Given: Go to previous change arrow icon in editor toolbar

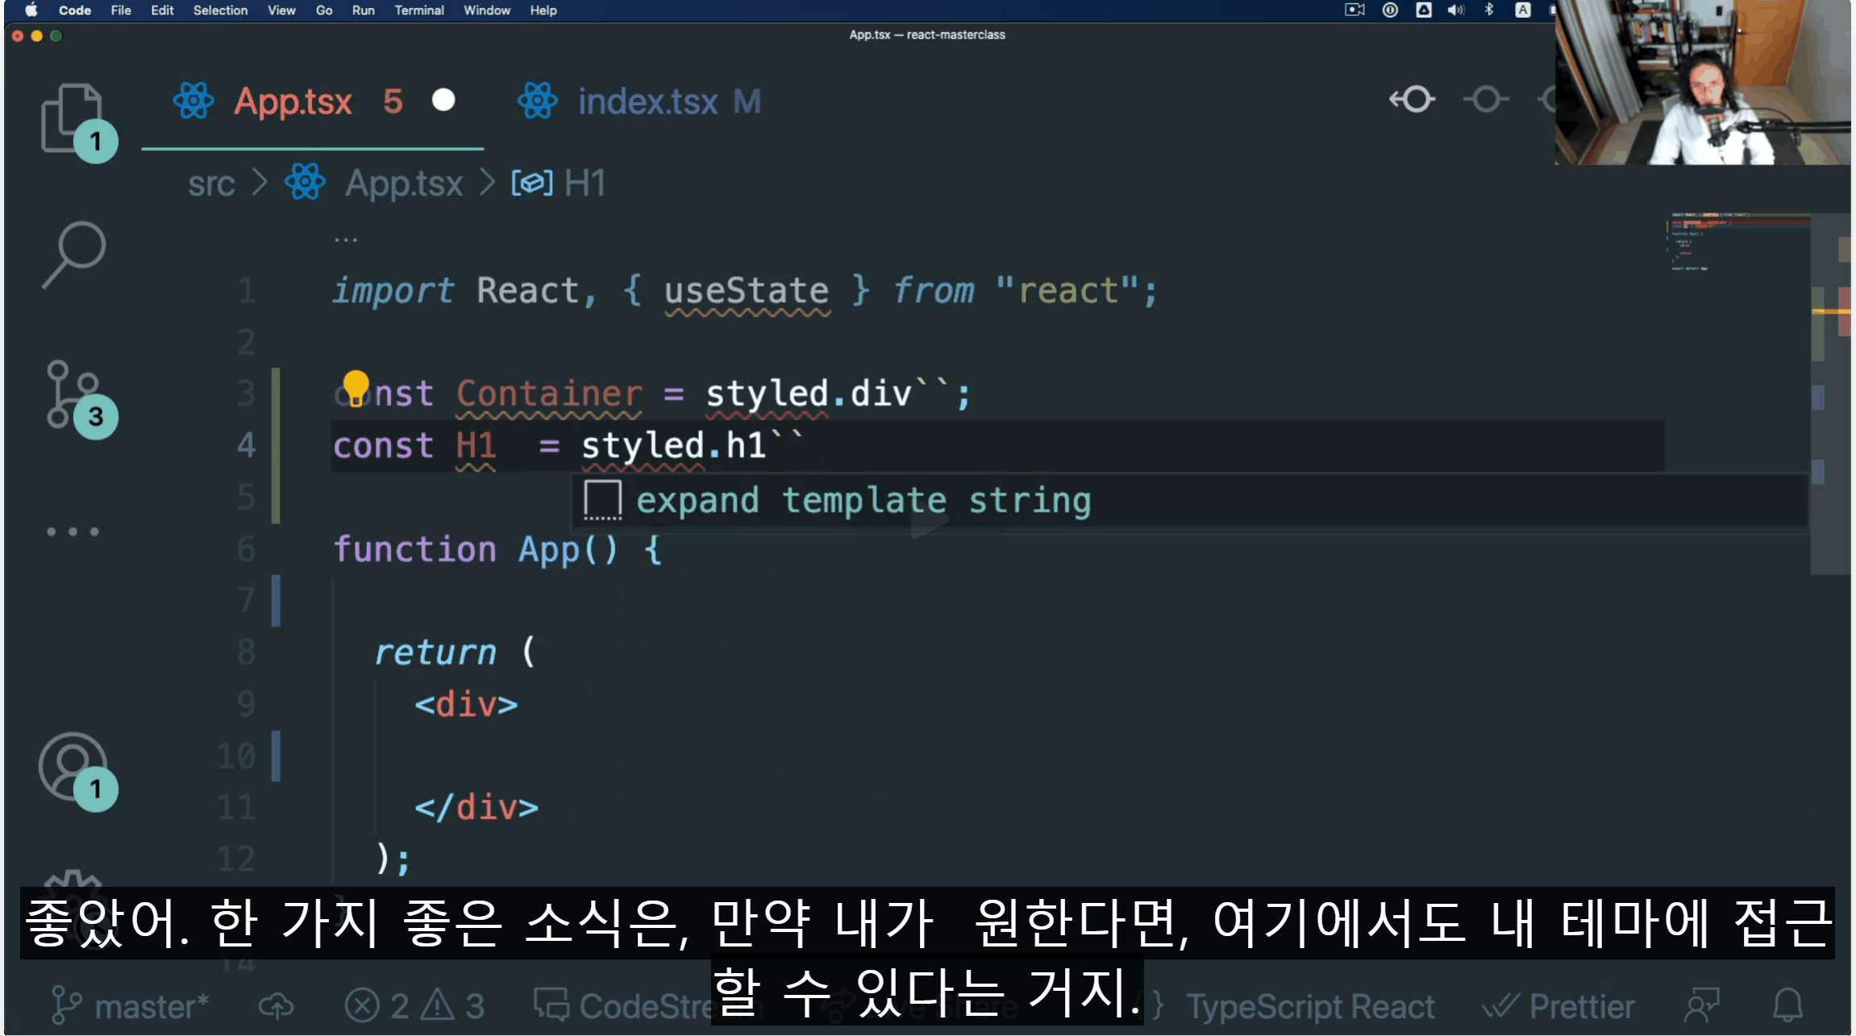Looking at the screenshot, I should [1413, 100].
